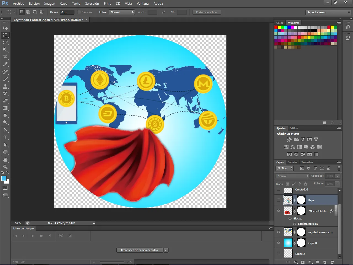Select the Blur tool
This screenshot has width=353, height=265.
(5, 115)
